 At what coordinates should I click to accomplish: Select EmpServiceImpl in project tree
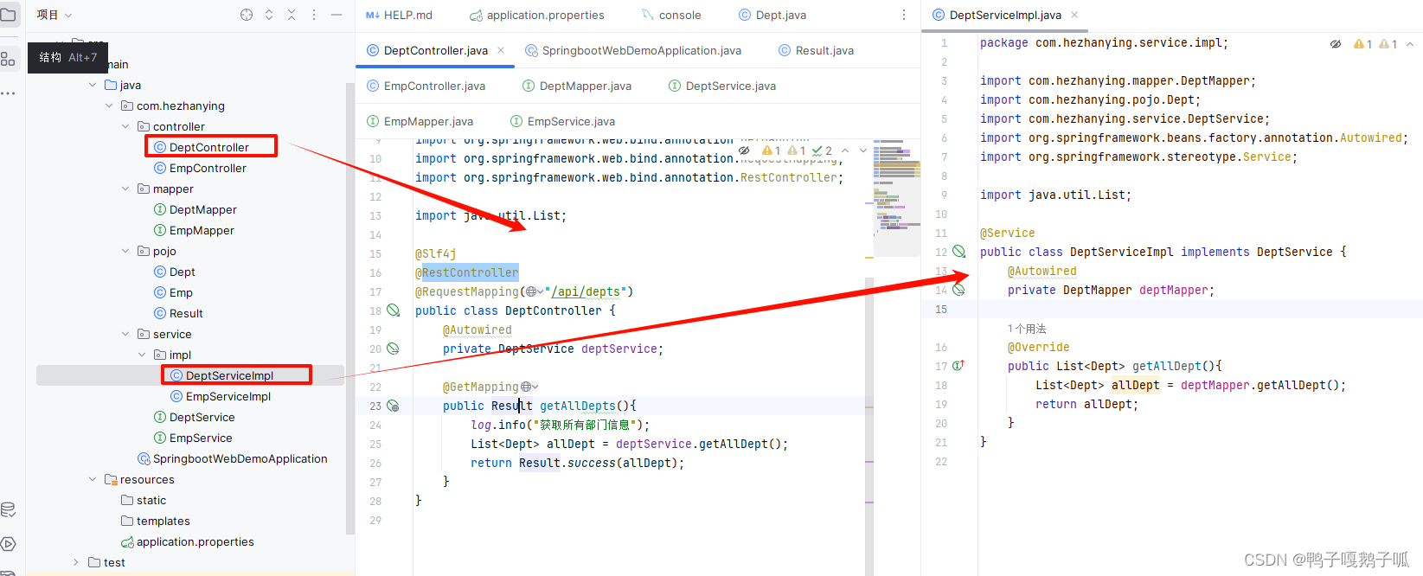(x=228, y=396)
